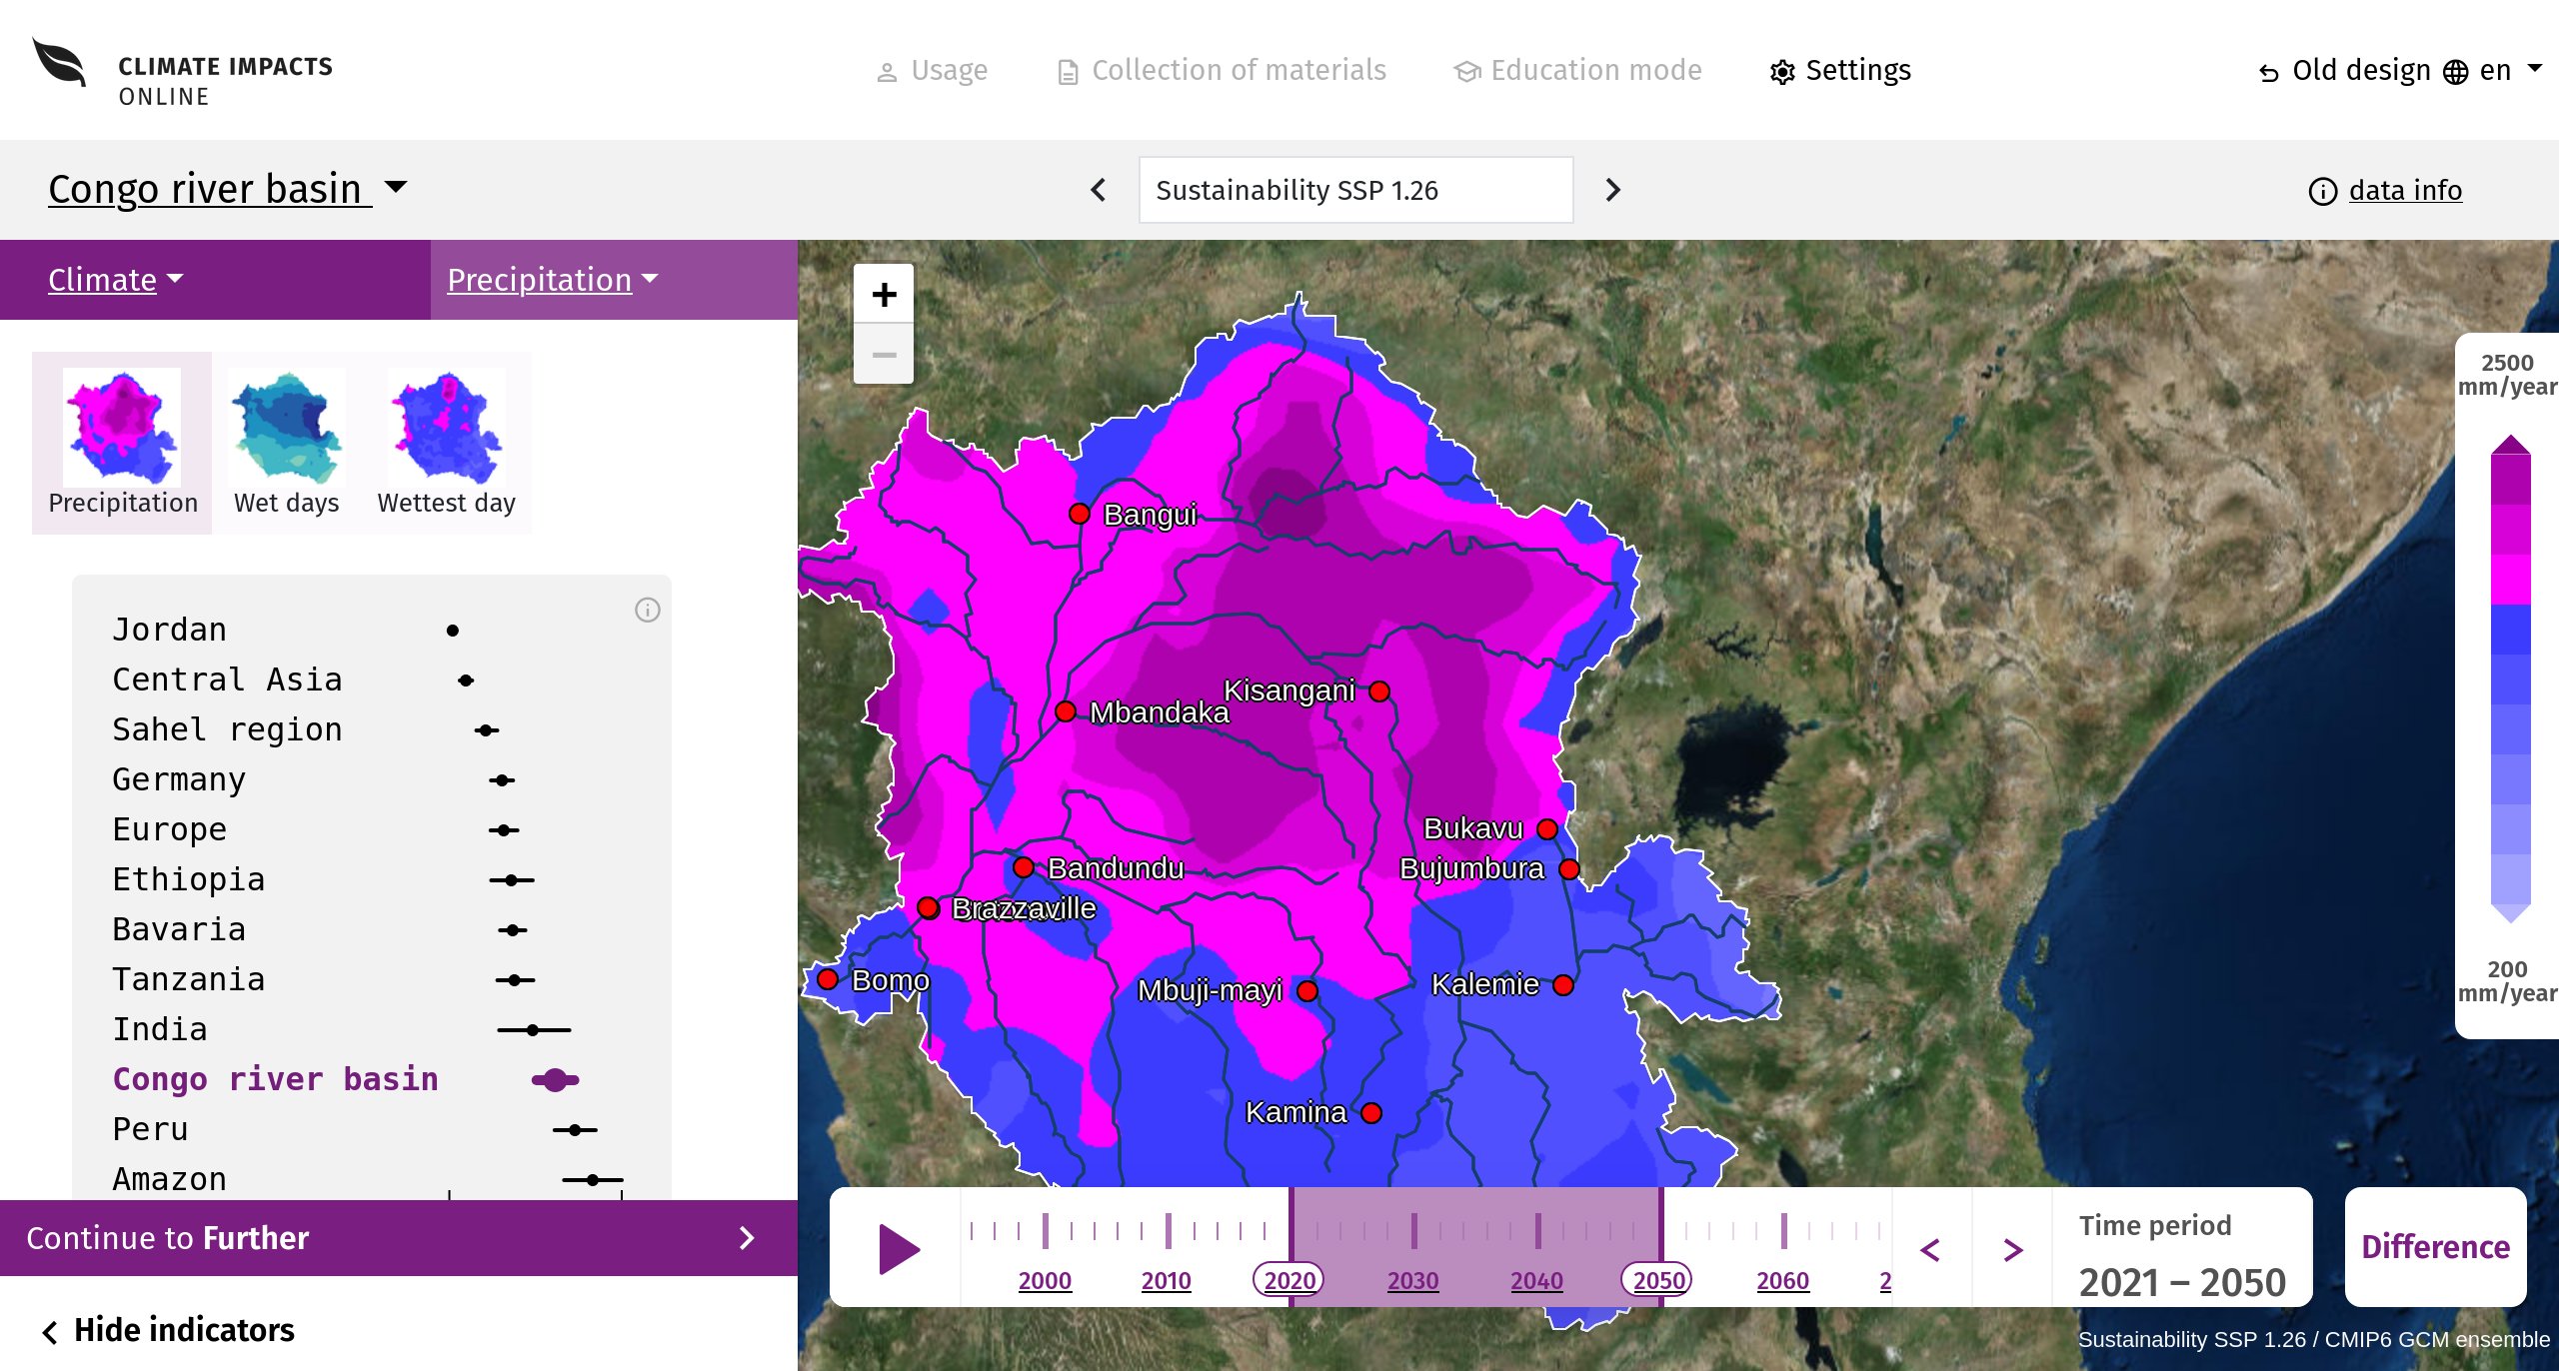Step time period backward arrow
This screenshot has width=2559, height=1371.
point(1931,1249)
